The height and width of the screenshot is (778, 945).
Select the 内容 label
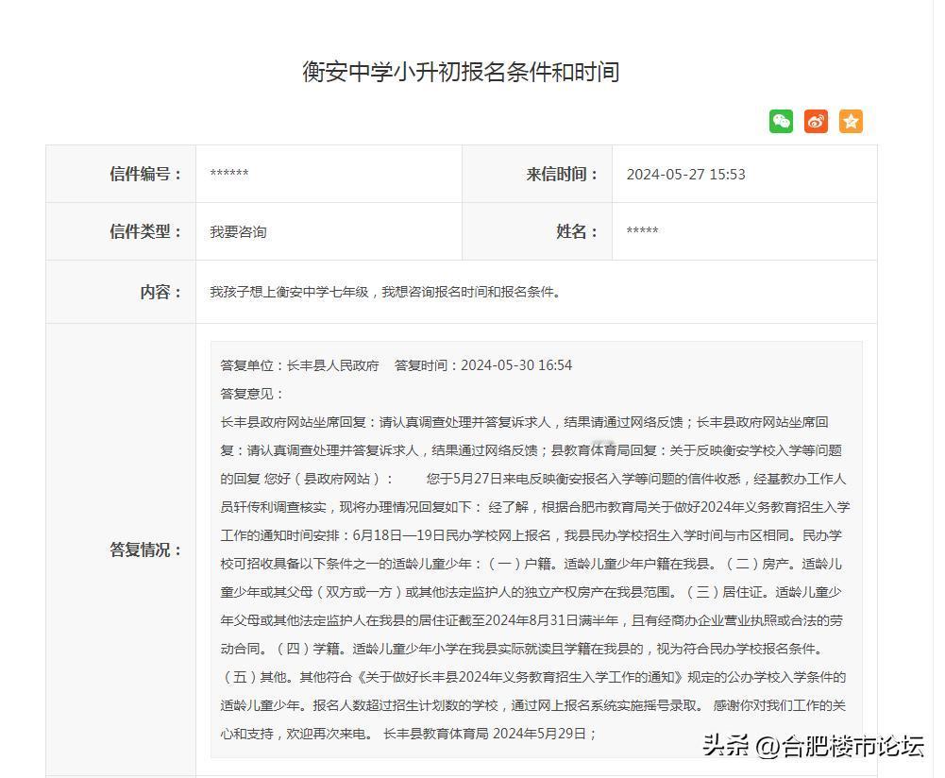[x=160, y=293]
